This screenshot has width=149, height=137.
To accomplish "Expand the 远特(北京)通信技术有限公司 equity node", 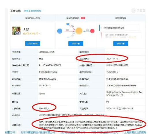I will pyautogui.click(x=119, y=28).
